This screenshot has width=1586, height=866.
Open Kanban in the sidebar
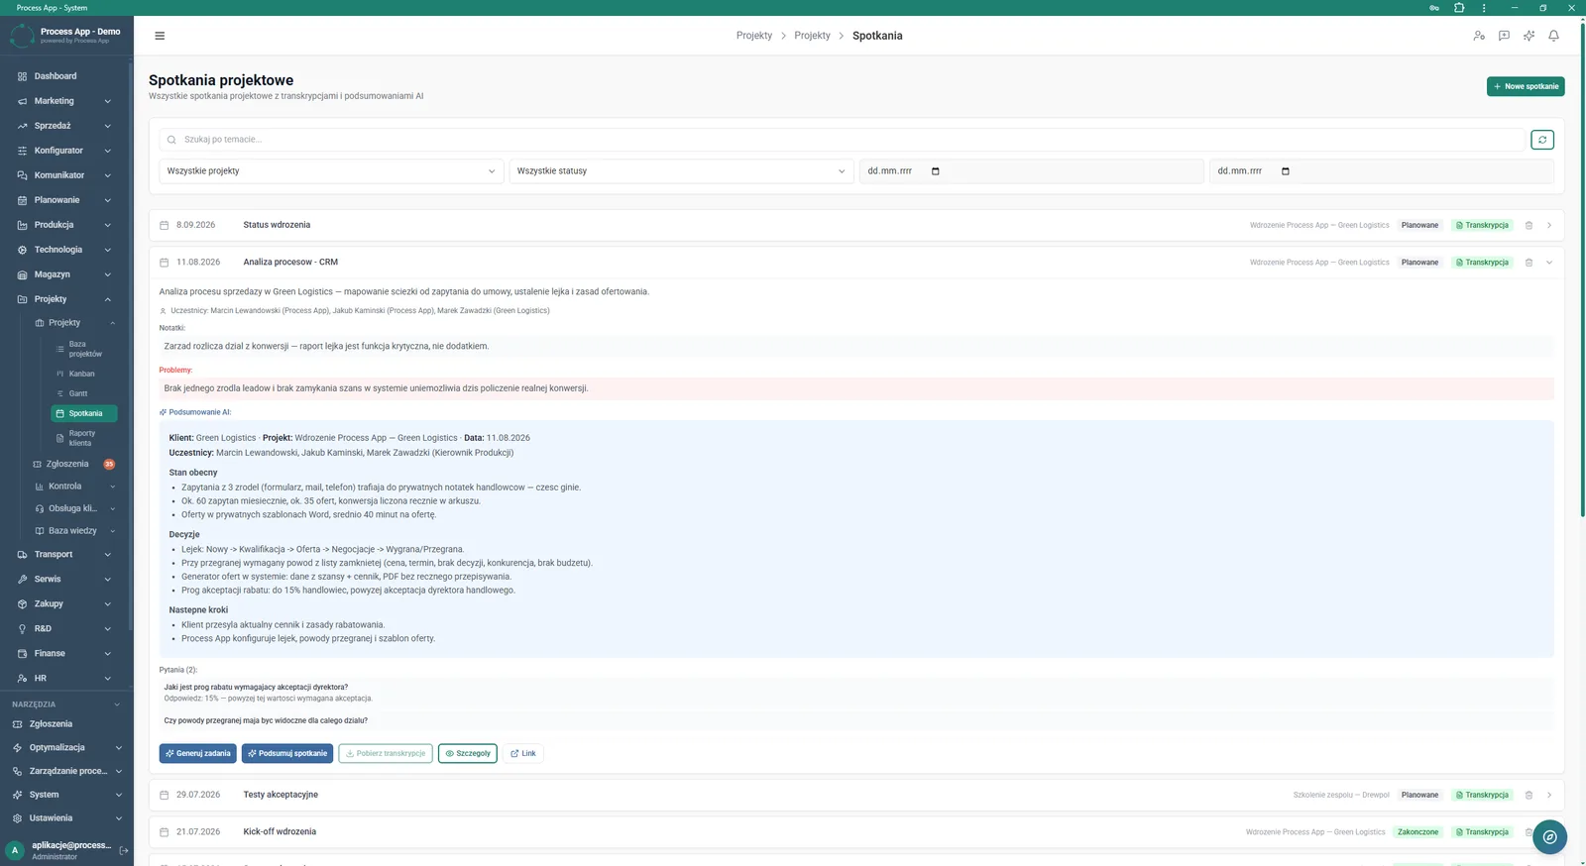click(x=83, y=374)
